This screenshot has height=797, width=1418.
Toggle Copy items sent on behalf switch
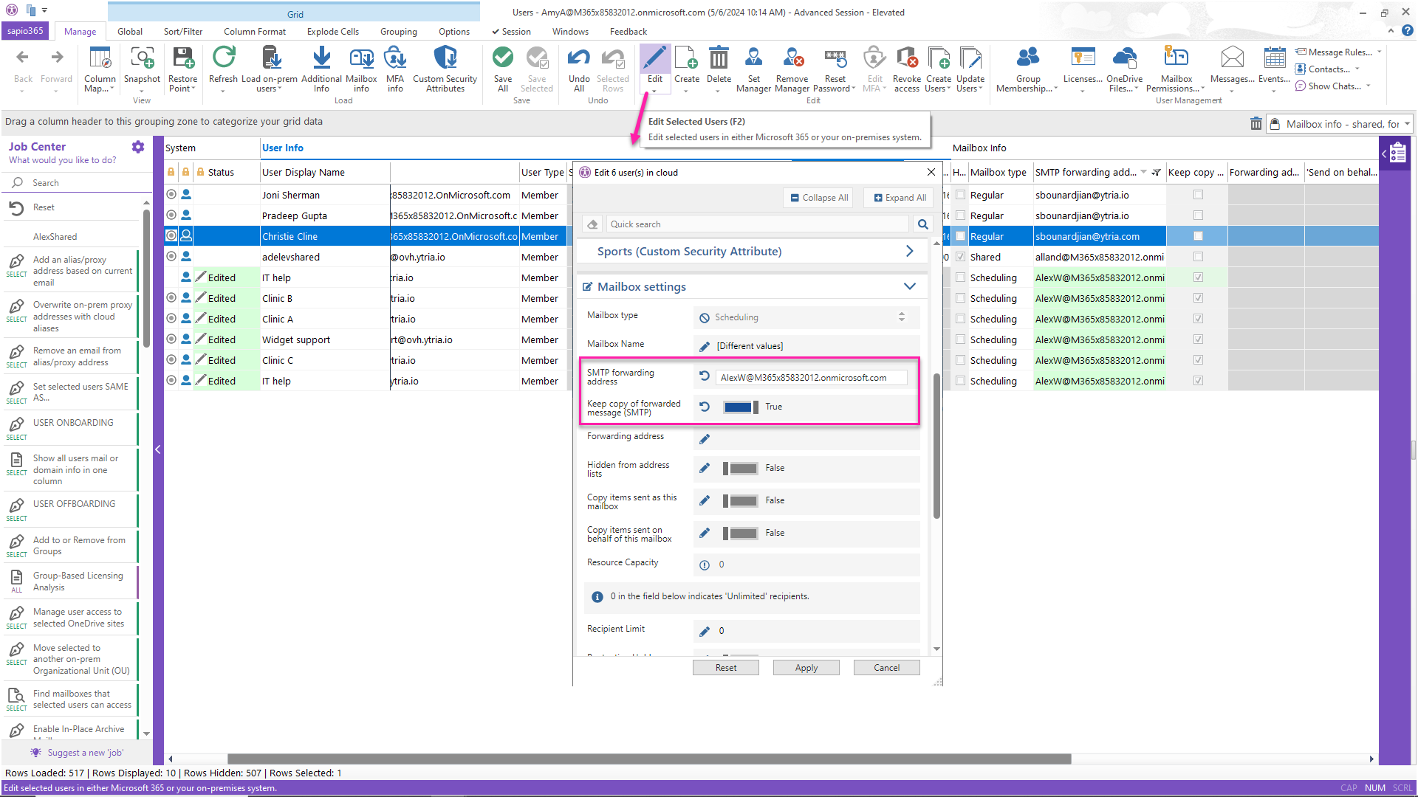tap(741, 533)
